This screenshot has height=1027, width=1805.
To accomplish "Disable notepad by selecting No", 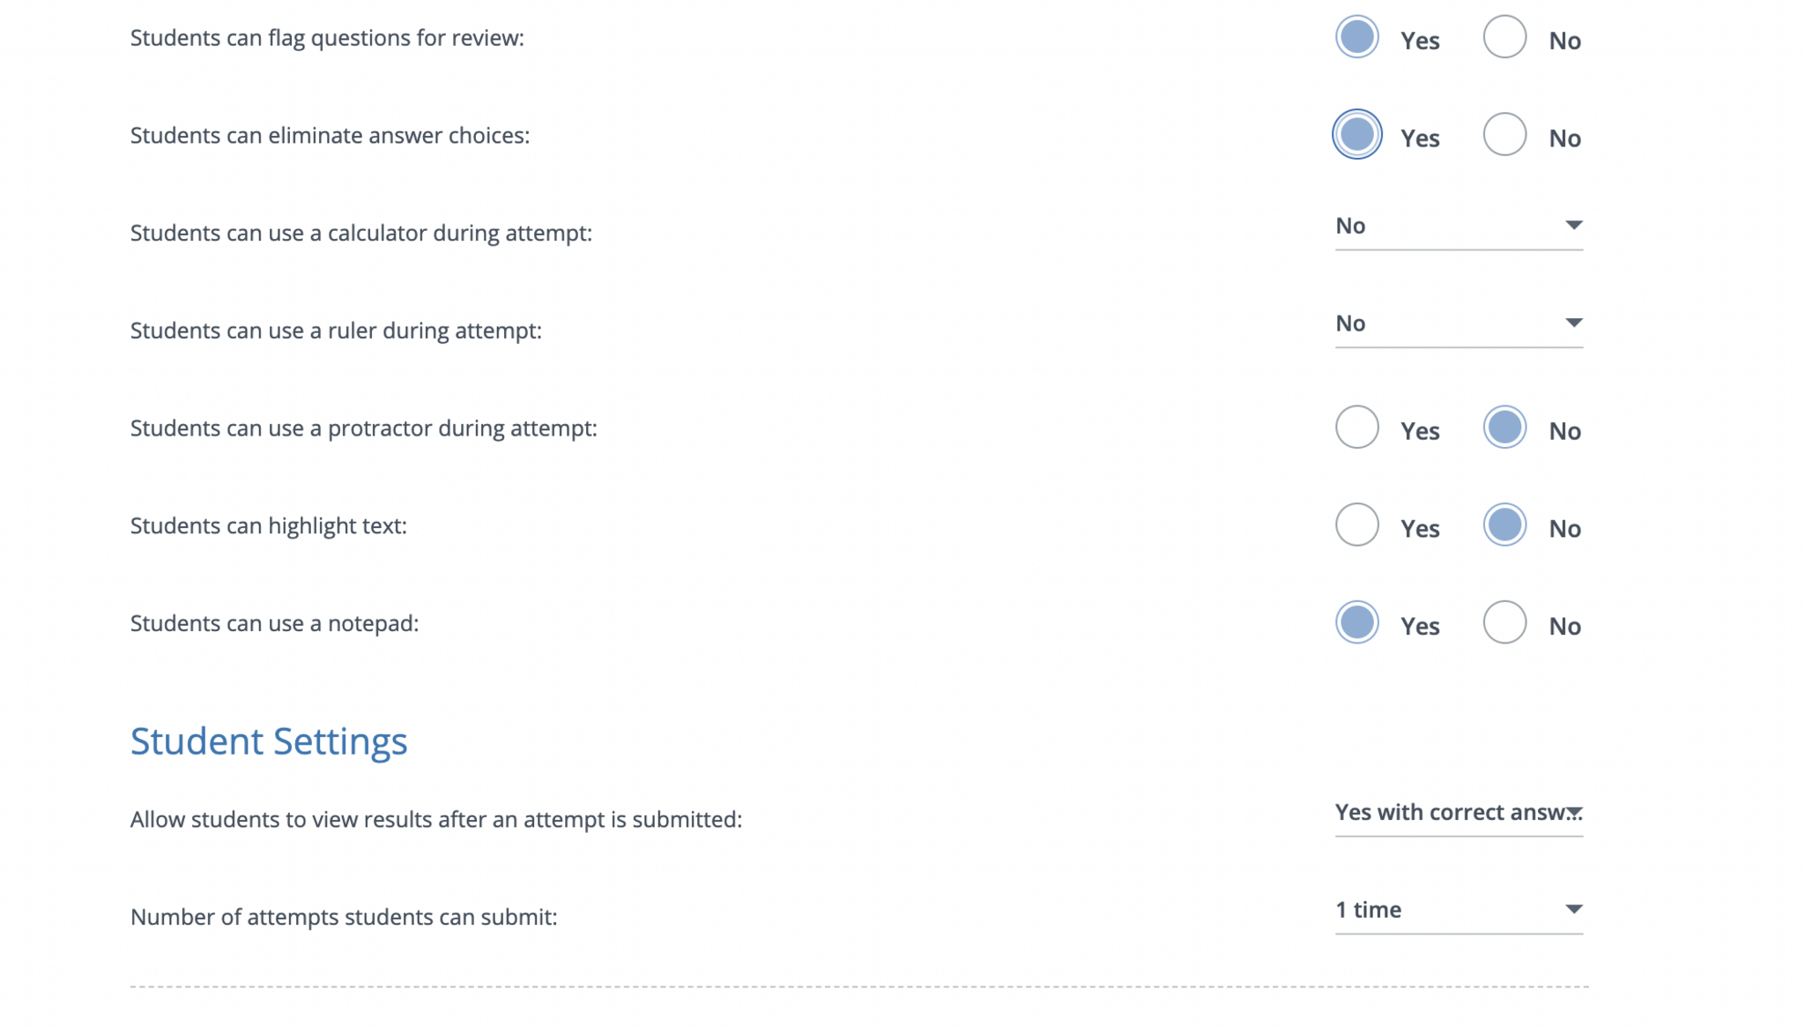I will tap(1504, 622).
